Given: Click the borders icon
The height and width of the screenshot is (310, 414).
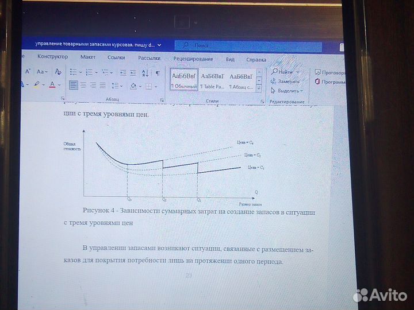Looking at the screenshot, I should point(149,86).
